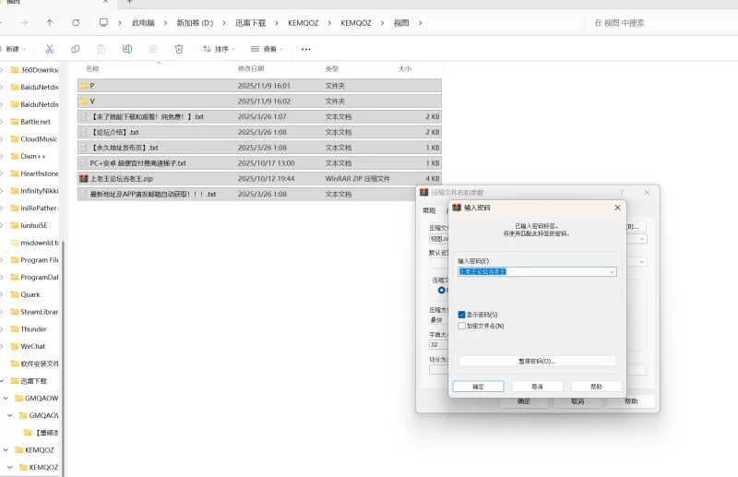Collapse the GMQAOW top-level tree node

tap(6, 398)
